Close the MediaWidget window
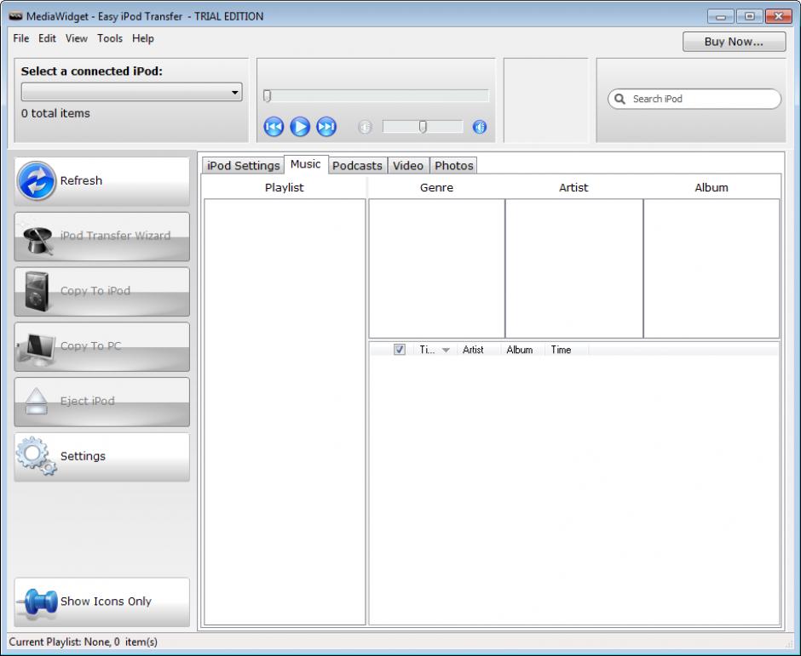The height and width of the screenshot is (656, 801). (x=779, y=16)
